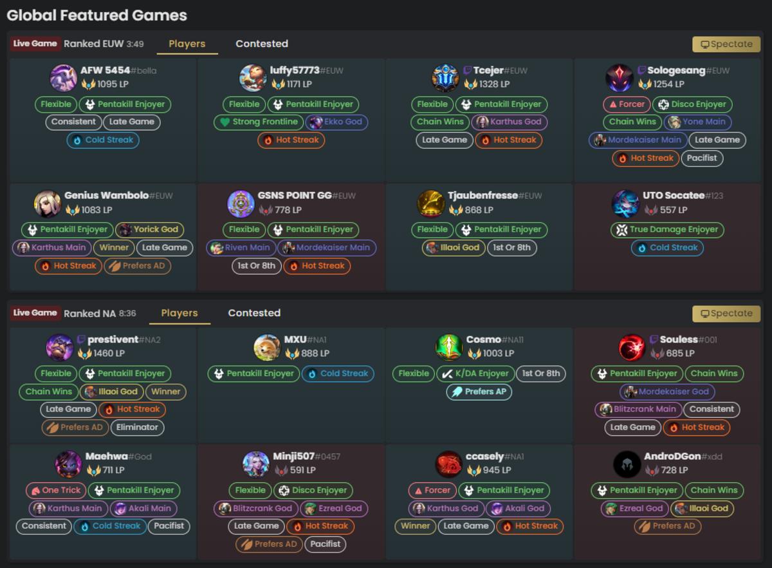Click MXU's profile avatar icon
The width and height of the screenshot is (772, 568).
point(267,347)
